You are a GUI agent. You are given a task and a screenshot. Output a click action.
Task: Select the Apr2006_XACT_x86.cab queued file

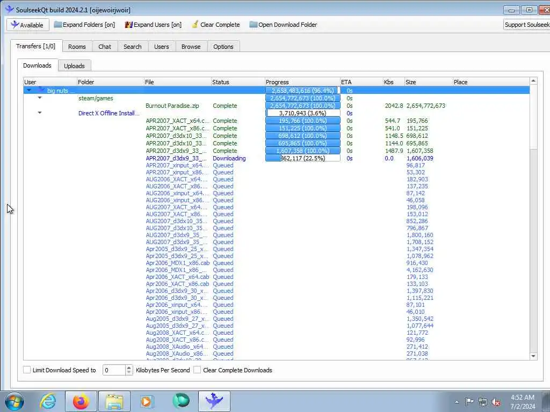point(177,284)
